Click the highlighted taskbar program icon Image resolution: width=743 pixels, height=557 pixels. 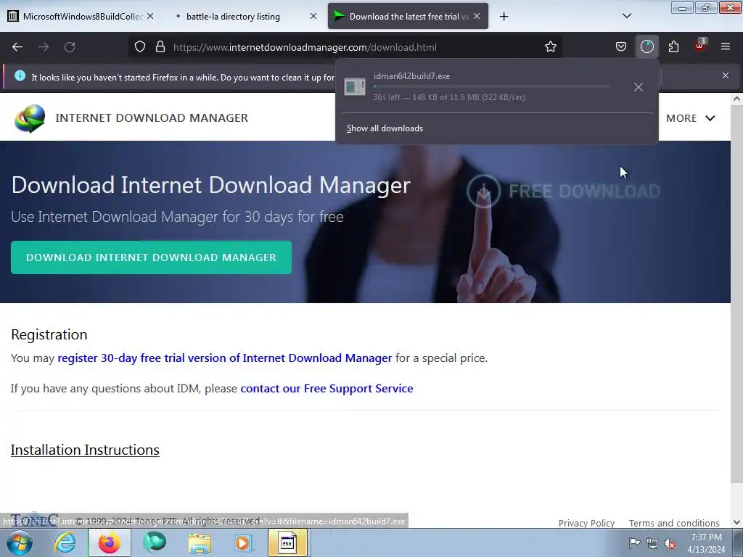[287, 542]
